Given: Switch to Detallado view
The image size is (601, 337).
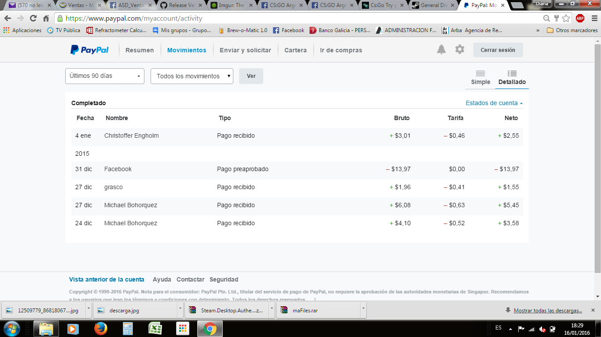Looking at the screenshot, I should coord(512,77).
